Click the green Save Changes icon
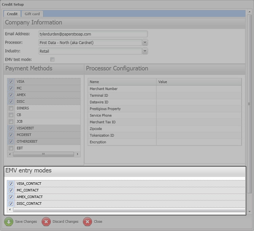 point(9,221)
